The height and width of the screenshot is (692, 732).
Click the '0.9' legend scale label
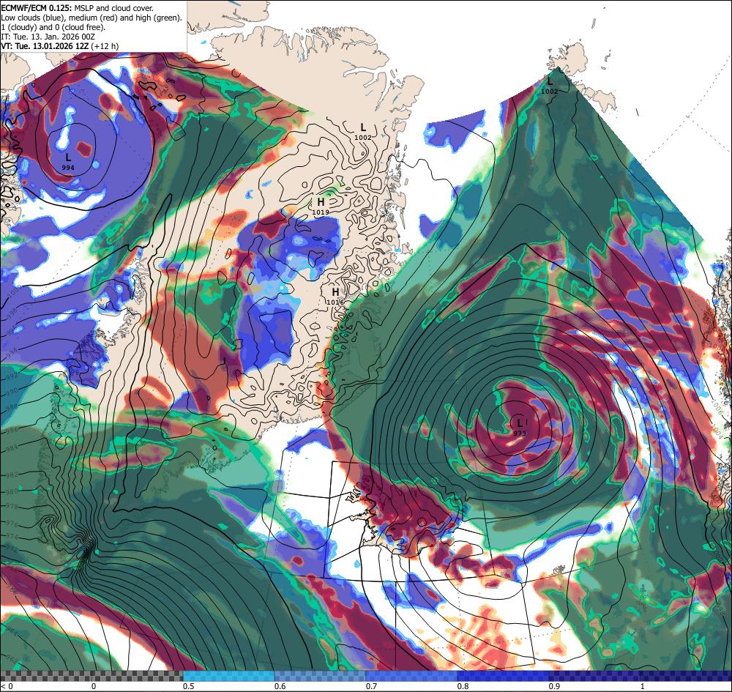click(555, 686)
